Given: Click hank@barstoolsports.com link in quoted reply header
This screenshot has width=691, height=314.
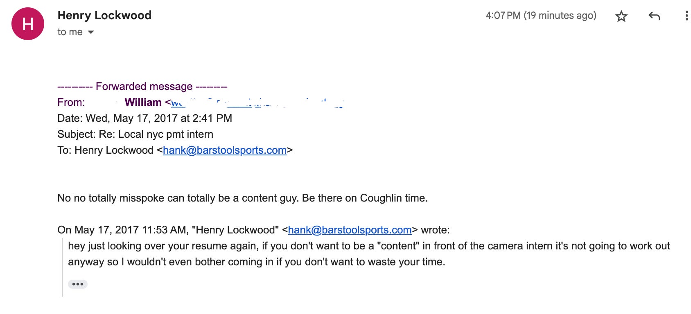Looking at the screenshot, I should (350, 230).
